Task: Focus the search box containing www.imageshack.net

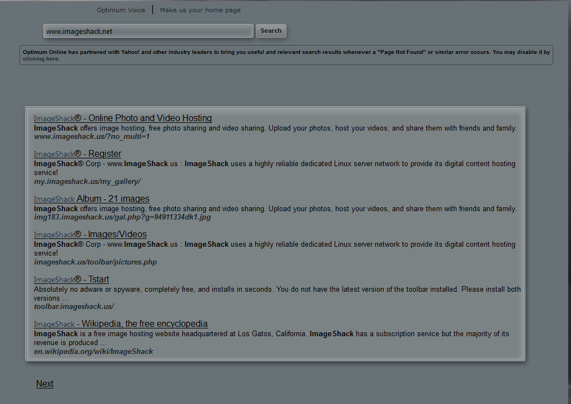Action: tap(148, 31)
